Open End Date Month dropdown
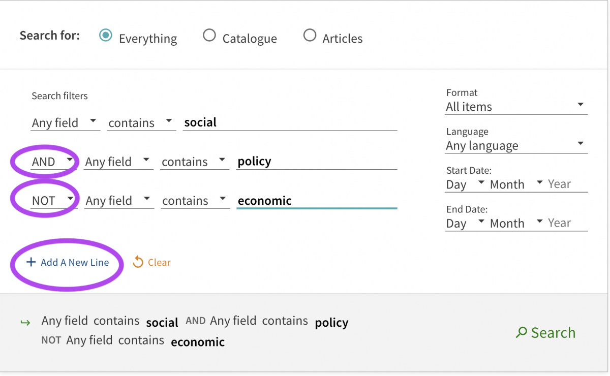 click(516, 223)
